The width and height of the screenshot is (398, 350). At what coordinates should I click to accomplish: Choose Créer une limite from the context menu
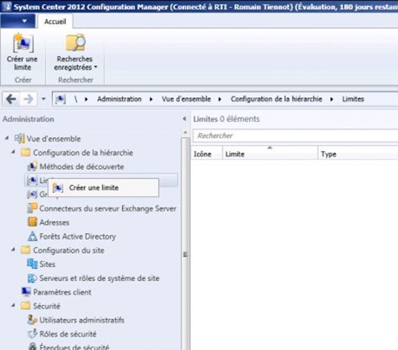103,187
